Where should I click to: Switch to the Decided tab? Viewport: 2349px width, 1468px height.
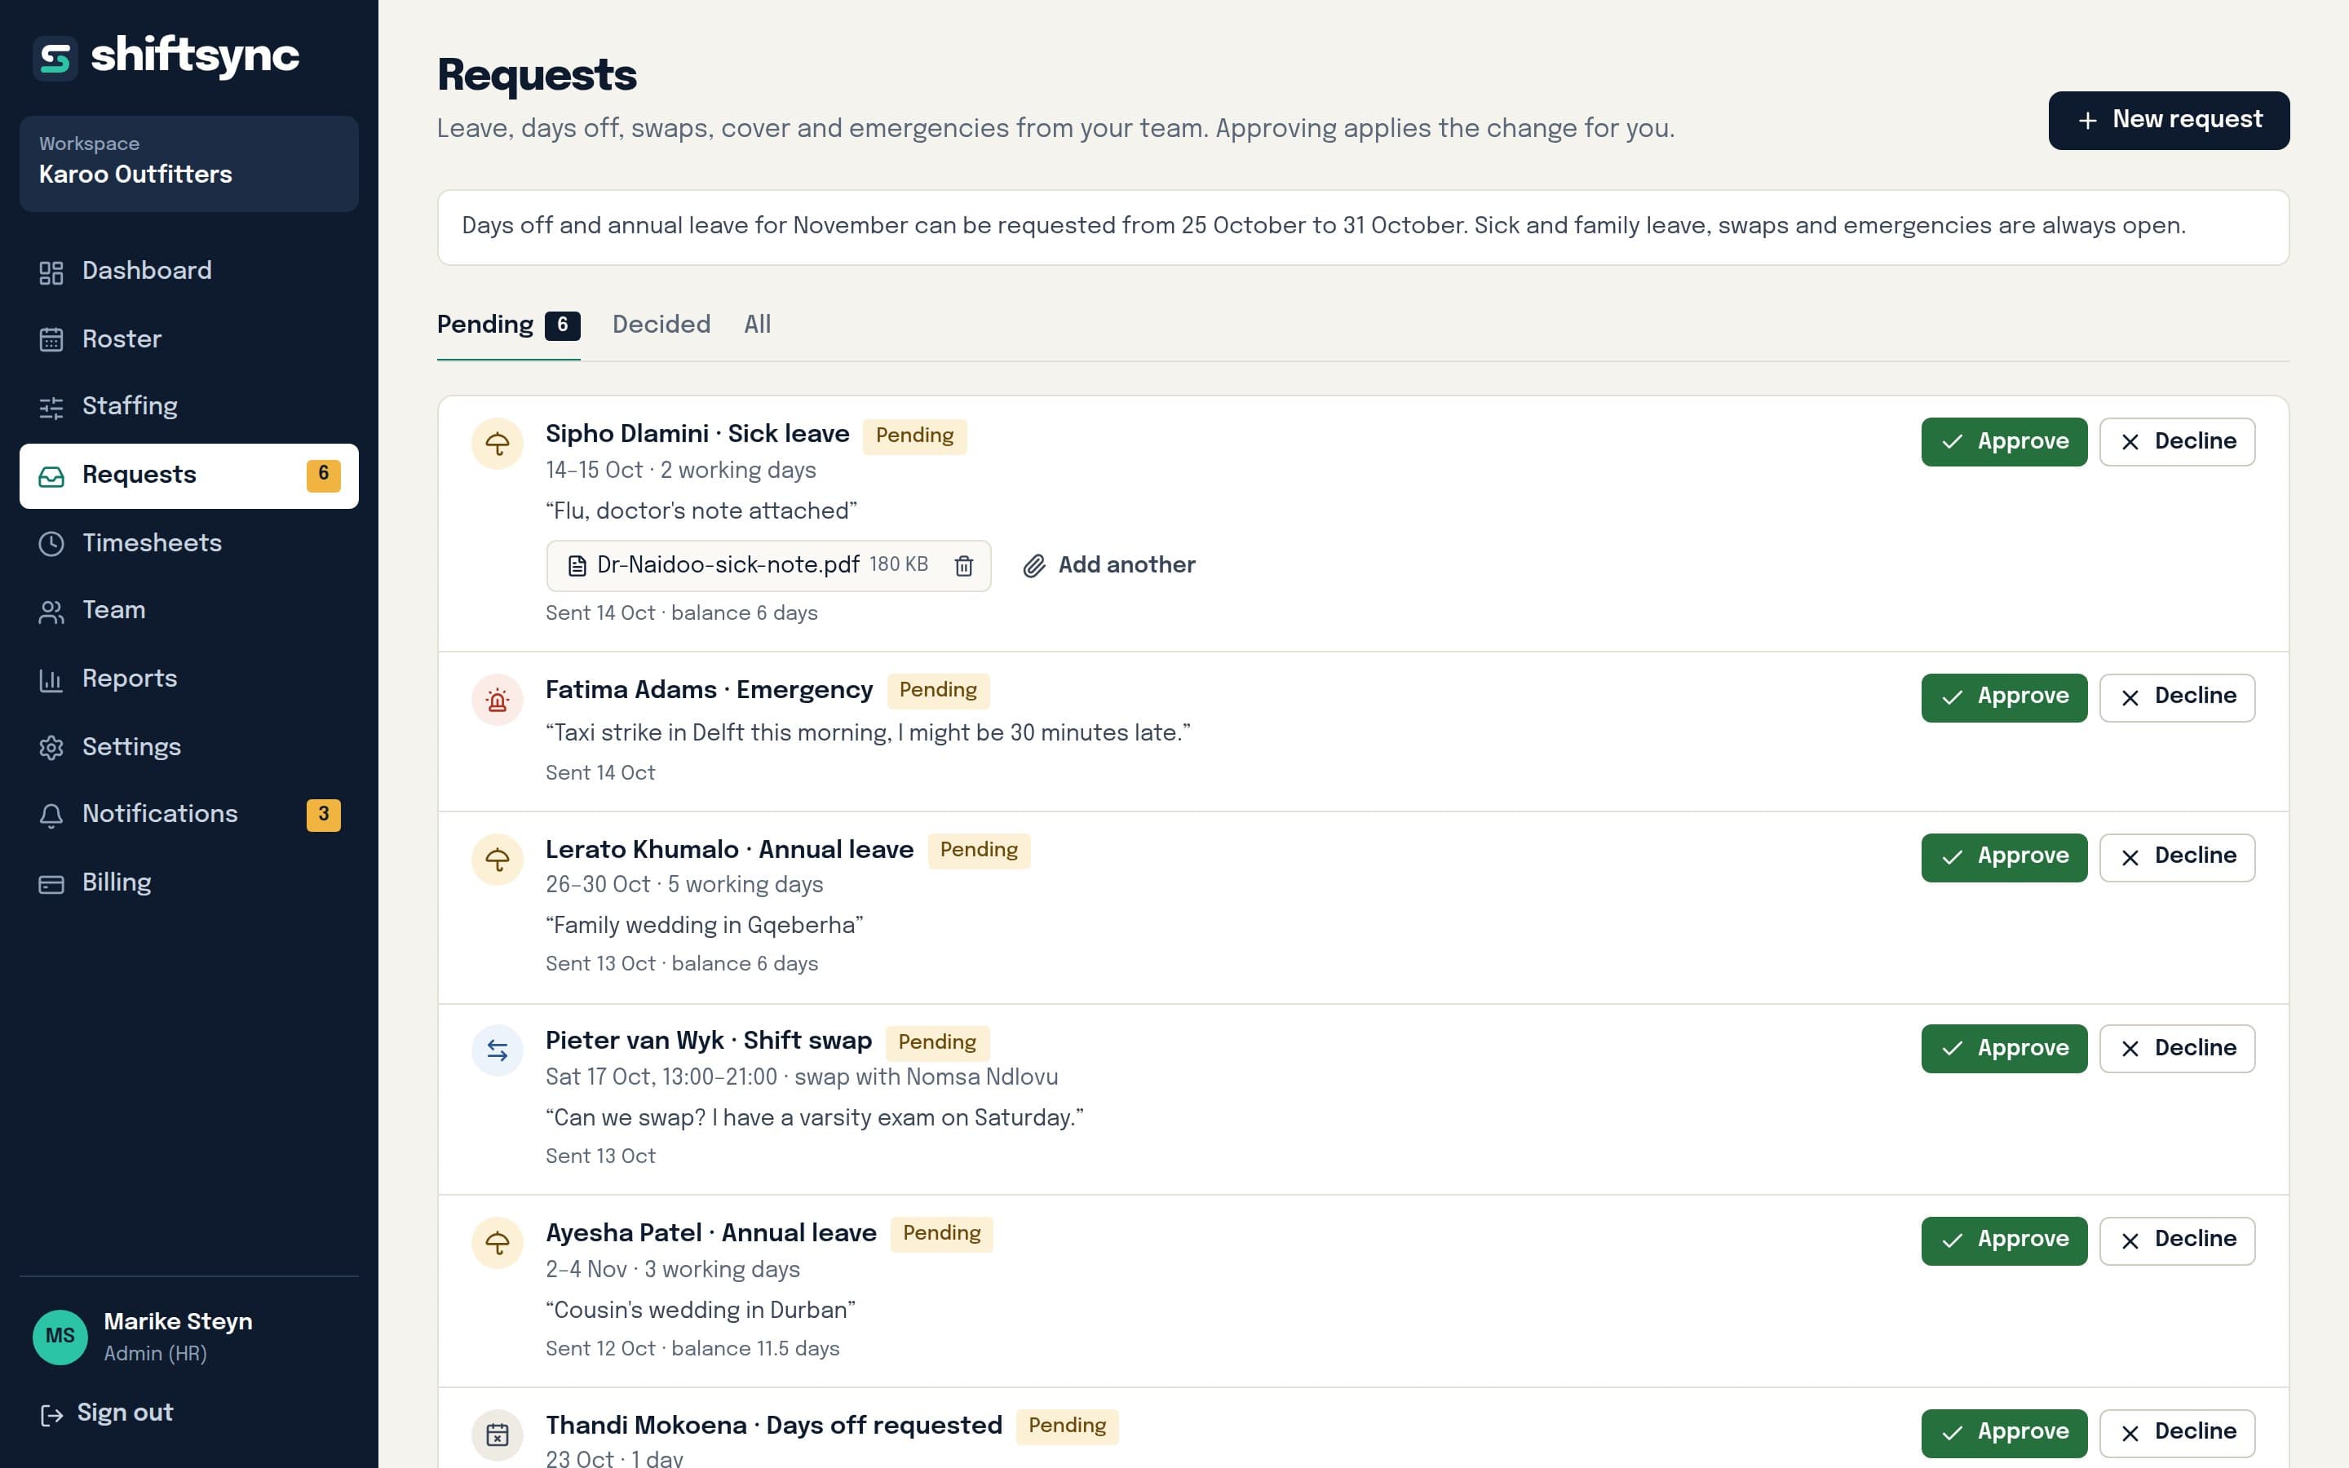click(x=661, y=325)
